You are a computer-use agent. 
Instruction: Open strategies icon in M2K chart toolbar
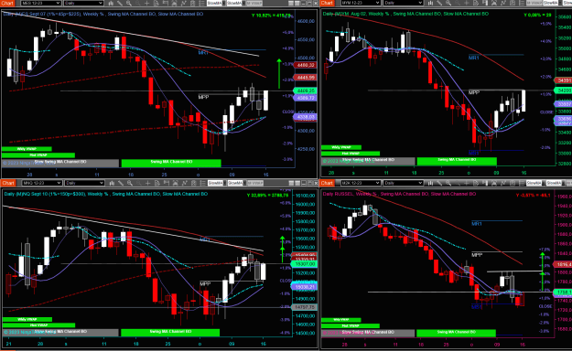[x=513, y=183]
